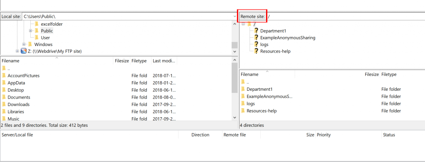Click the local tree scrollbar up arrow
Image resolution: width=425 pixels, height=162 pixels.
click(x=235, y=24)
